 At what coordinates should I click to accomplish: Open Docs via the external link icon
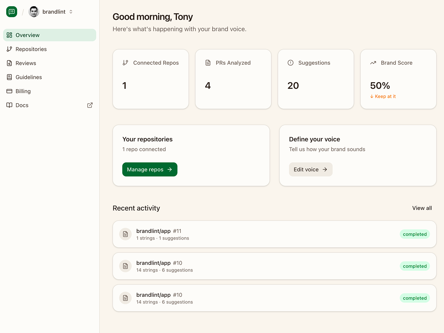(x=90, y=105)
